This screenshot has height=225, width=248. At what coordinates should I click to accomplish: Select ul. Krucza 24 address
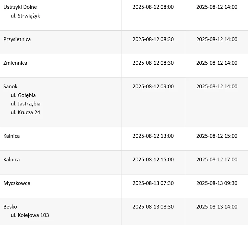(25, 112)
